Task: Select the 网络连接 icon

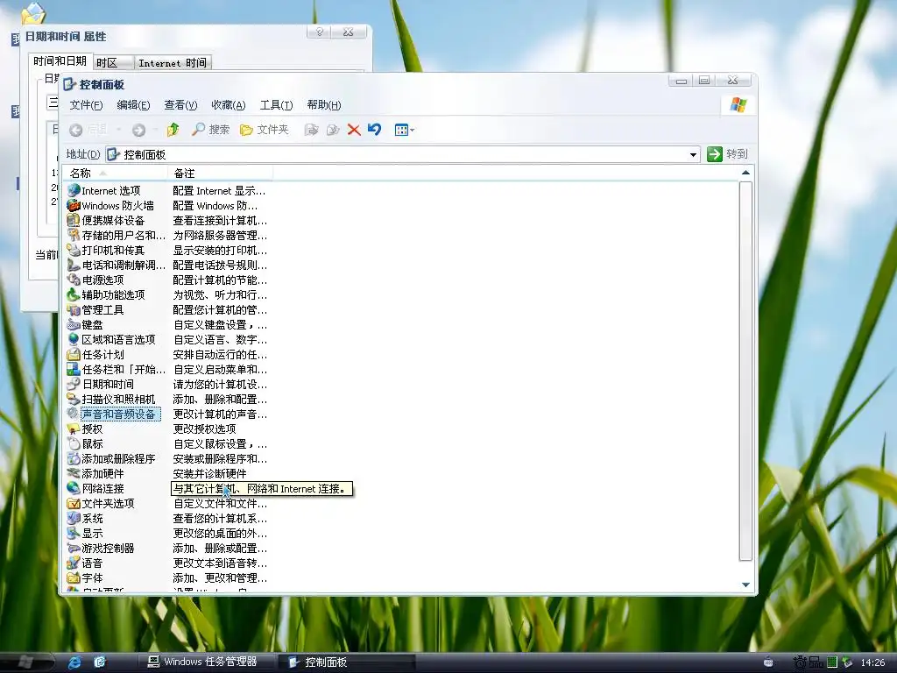Action: point(74,488)
